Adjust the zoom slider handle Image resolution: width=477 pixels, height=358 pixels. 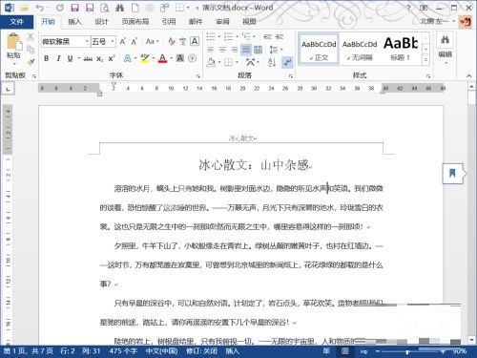coord(407,351)
